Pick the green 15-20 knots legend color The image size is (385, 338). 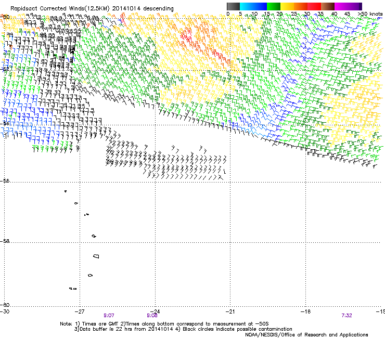(x=273, y=6)
